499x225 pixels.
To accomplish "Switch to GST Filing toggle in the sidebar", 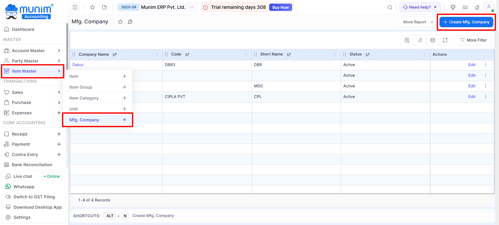I will click(34, 197).
